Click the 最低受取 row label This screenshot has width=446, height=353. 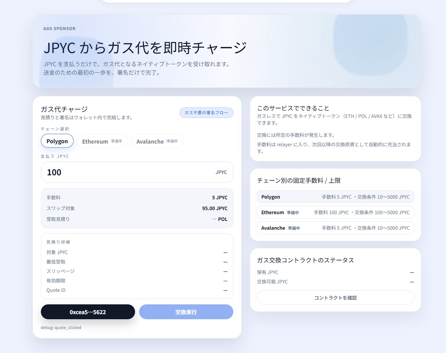56,262
